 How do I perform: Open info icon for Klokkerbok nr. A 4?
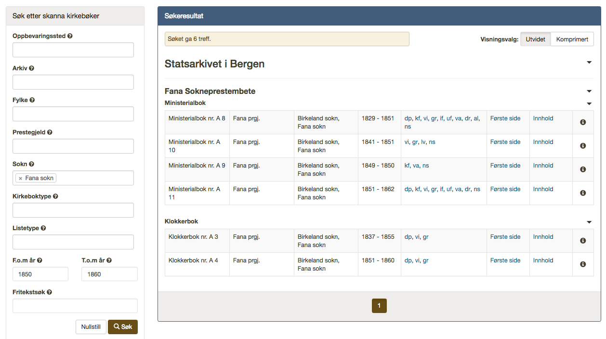pos(583,264)
